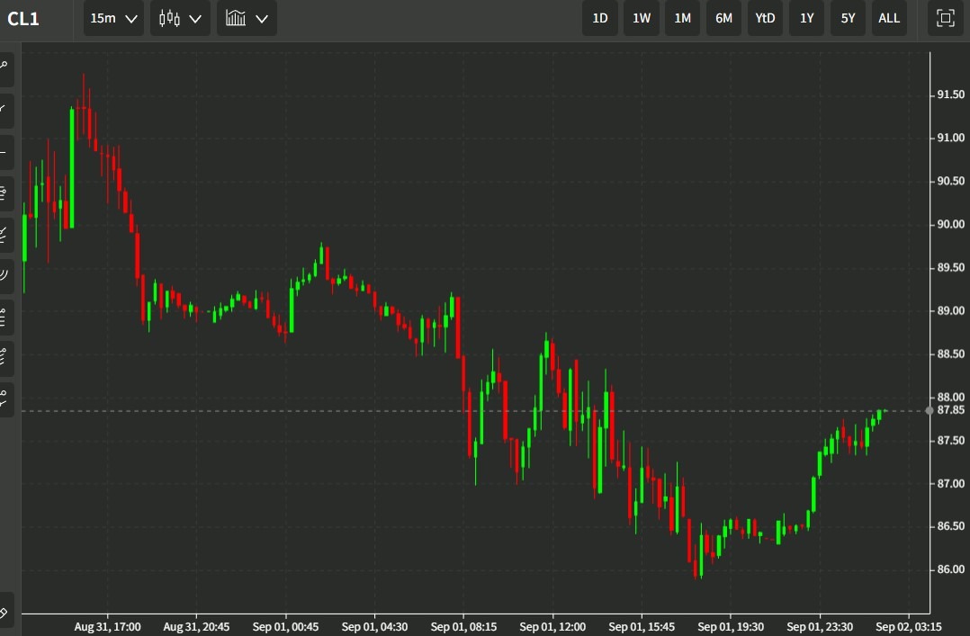Click the 87.50 price axis label
This screenshot has width=970, height=636.
click(951, 441)
